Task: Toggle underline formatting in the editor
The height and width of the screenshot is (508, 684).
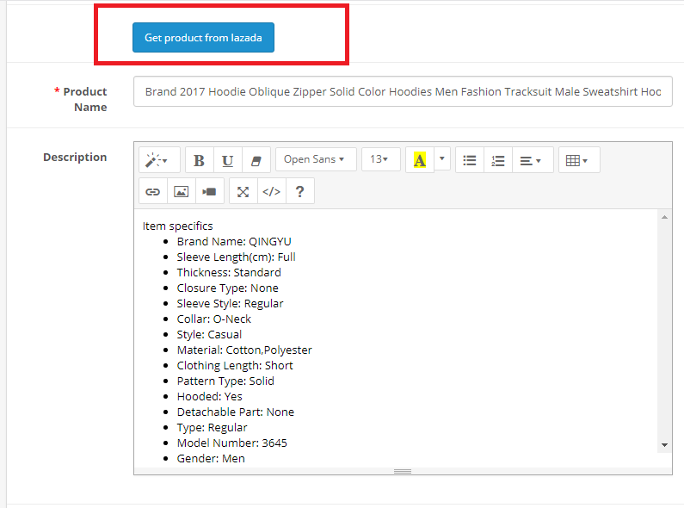Action: coord(228,160)
